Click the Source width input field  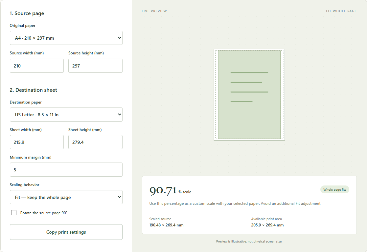(37, 66)
